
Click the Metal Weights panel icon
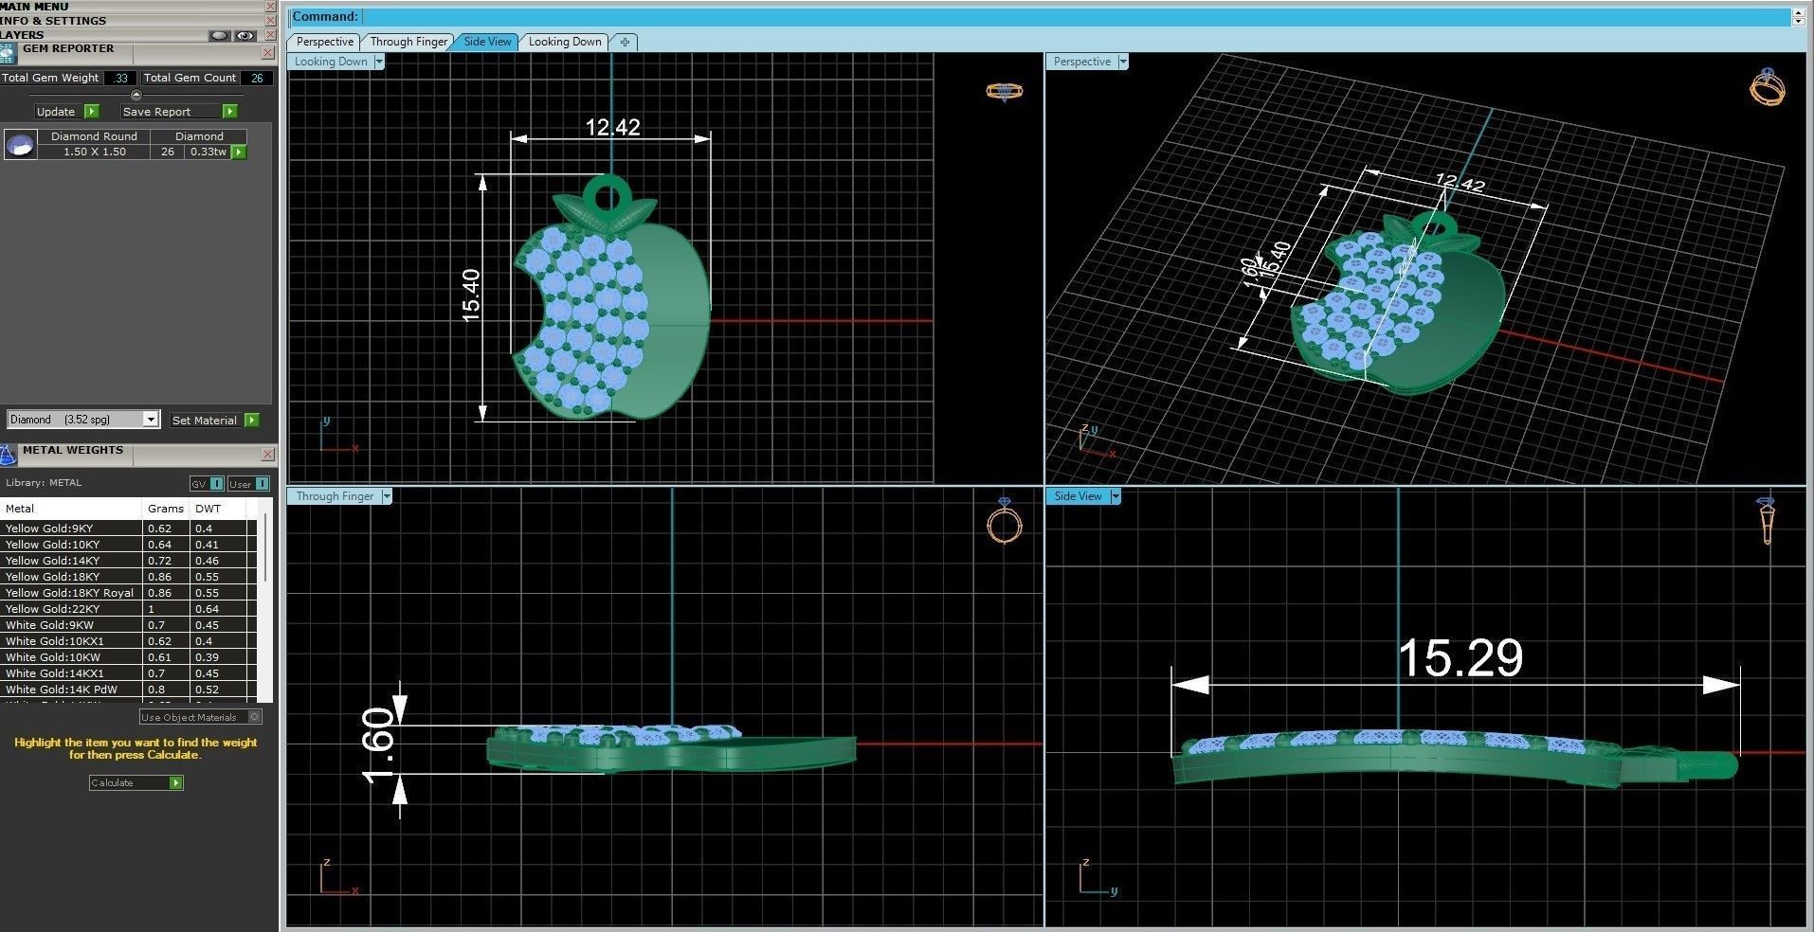click(9, 456)
